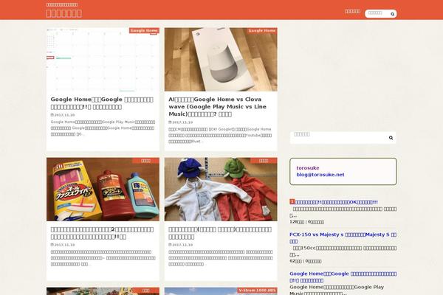Open fleece jacket article title link
Screen dimensions: 443x295
pos(220,233)
